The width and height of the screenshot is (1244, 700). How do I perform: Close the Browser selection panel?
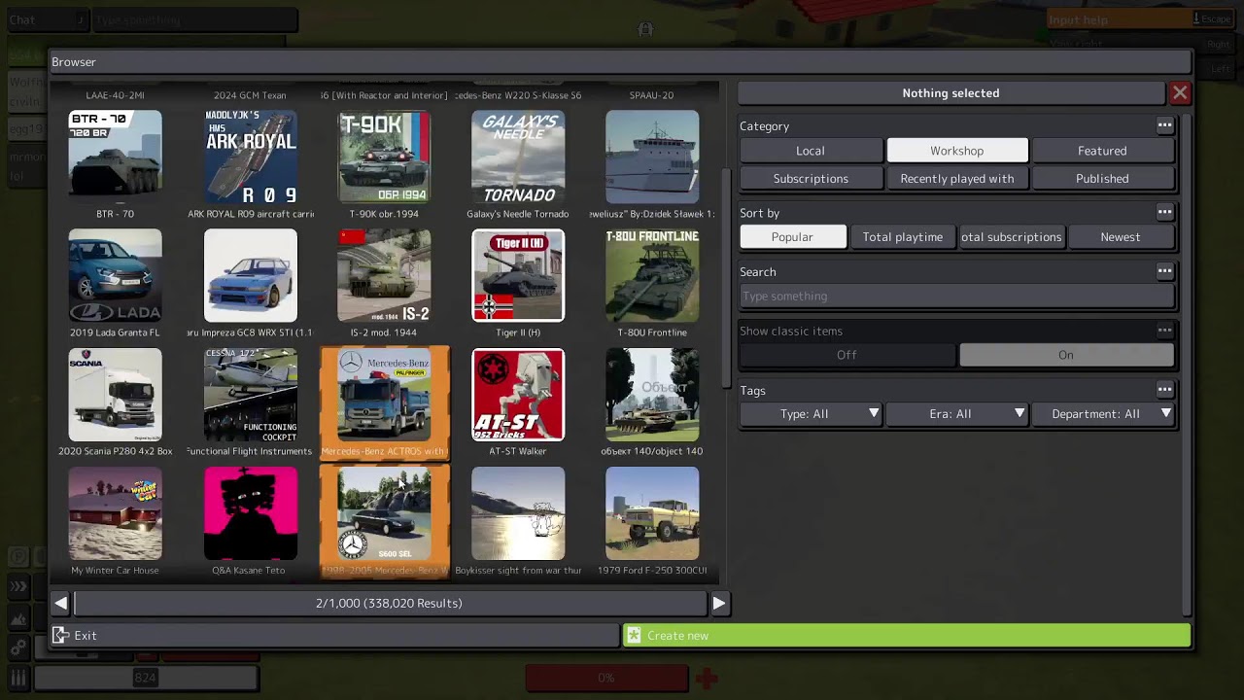pyautogui.click(x=1180, y=93)
